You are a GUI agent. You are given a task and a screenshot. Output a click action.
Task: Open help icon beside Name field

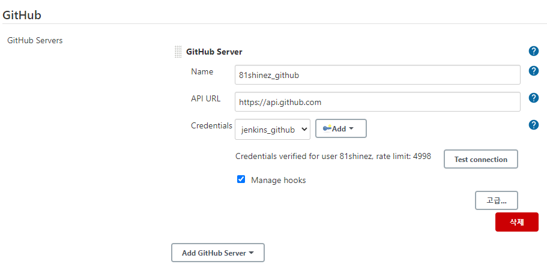(533, 71)
